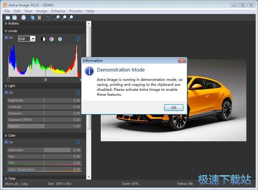Screen dimensions: 258x190
Task: Click the Copy to clipboard icon
Action: point(33,18)
